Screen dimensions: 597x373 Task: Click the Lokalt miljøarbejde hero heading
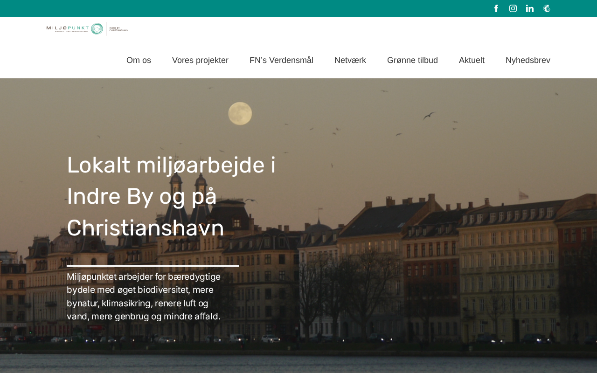[x=171, y=196]
